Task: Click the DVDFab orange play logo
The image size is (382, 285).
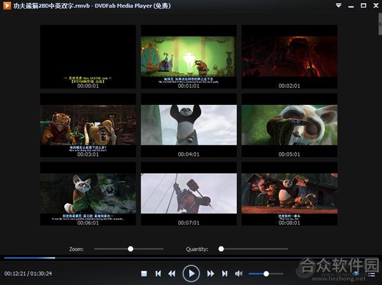Action: (7, 6)
